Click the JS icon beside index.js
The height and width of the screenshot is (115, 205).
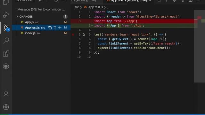(x=22, y=33)
